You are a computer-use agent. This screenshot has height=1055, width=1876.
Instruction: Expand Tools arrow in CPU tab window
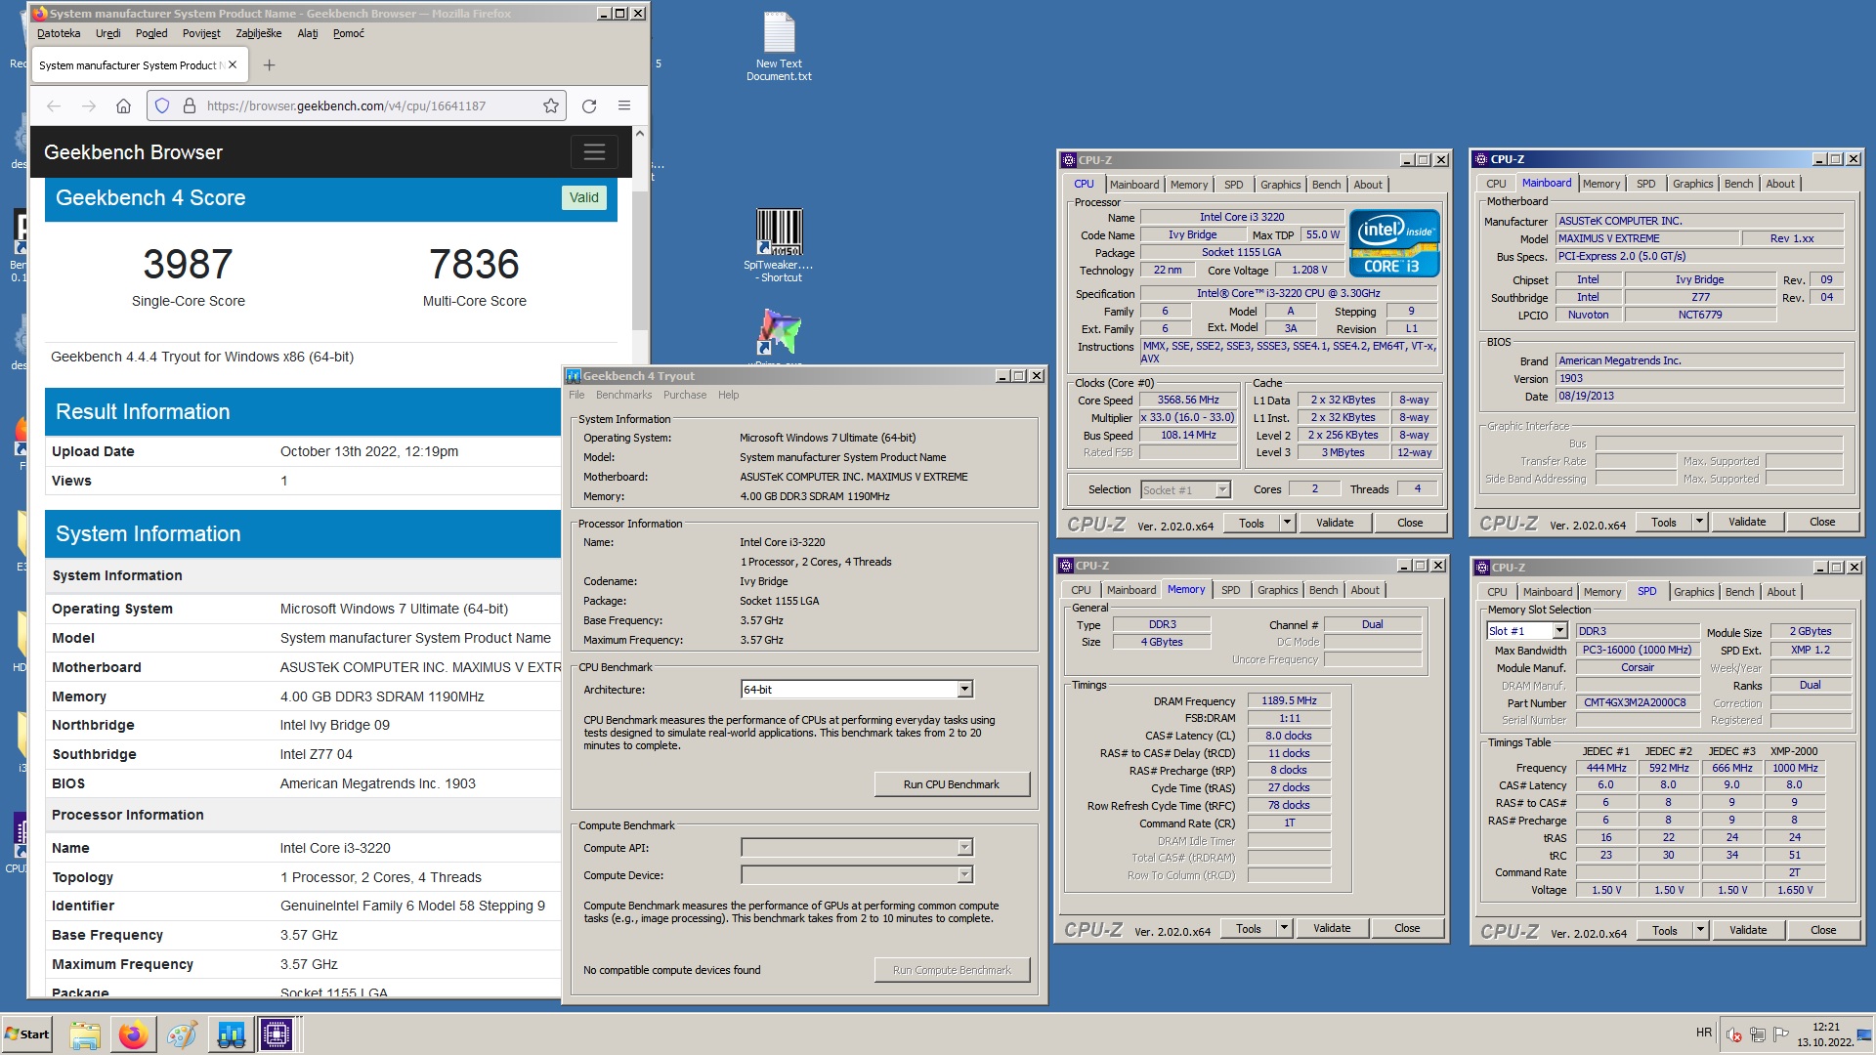tap(1287, 523)
